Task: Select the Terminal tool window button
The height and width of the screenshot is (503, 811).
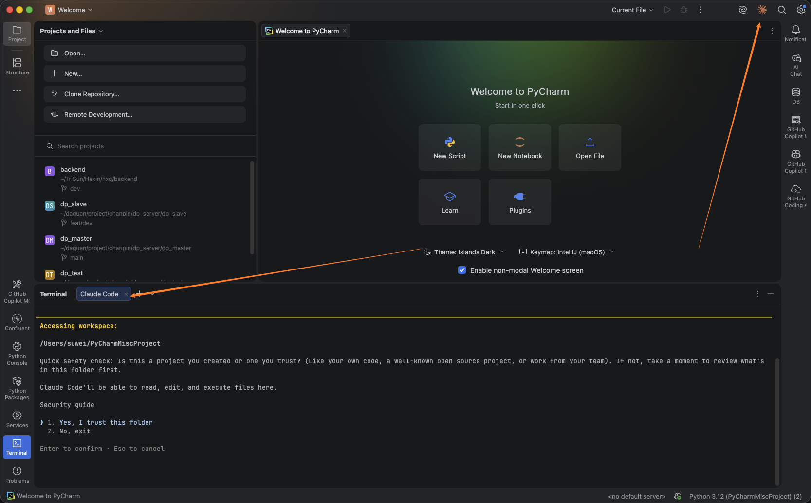Action: click(17, 447)
